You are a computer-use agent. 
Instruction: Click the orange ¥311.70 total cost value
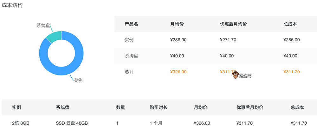(292, 72)
